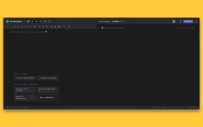Click the blue user avatar top right
The width and height of the screenshot is (203, 127).
coord(174,21)
